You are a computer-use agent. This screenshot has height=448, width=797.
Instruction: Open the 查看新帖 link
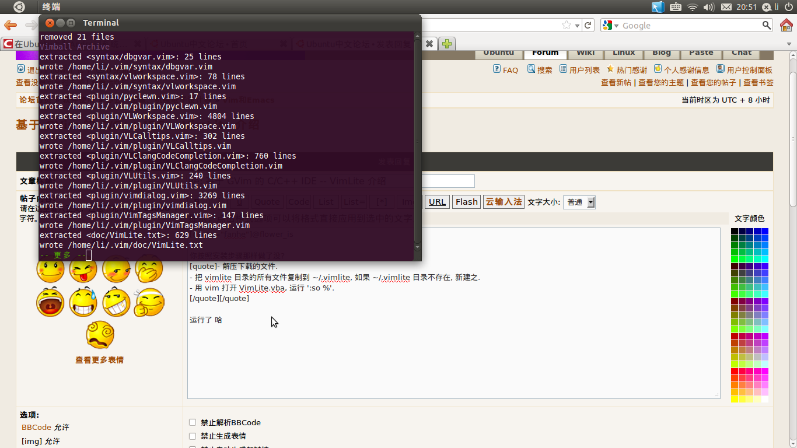616,83
